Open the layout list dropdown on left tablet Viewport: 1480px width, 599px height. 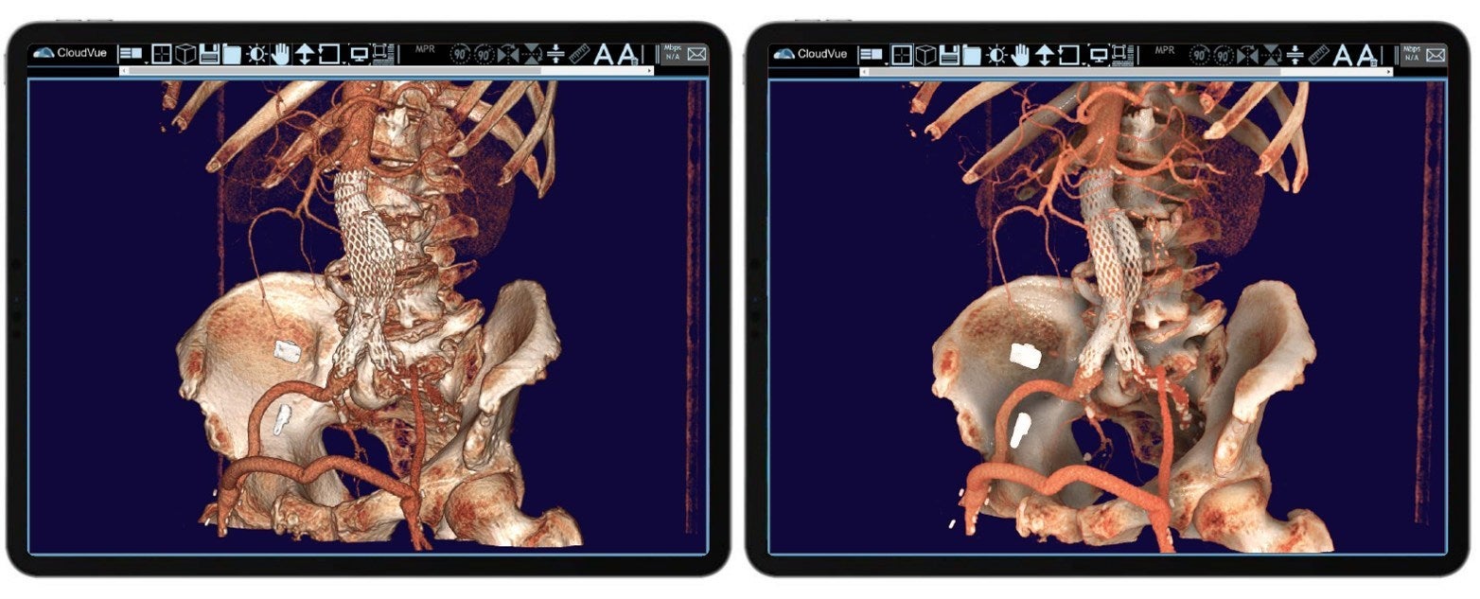coord(134,54)
